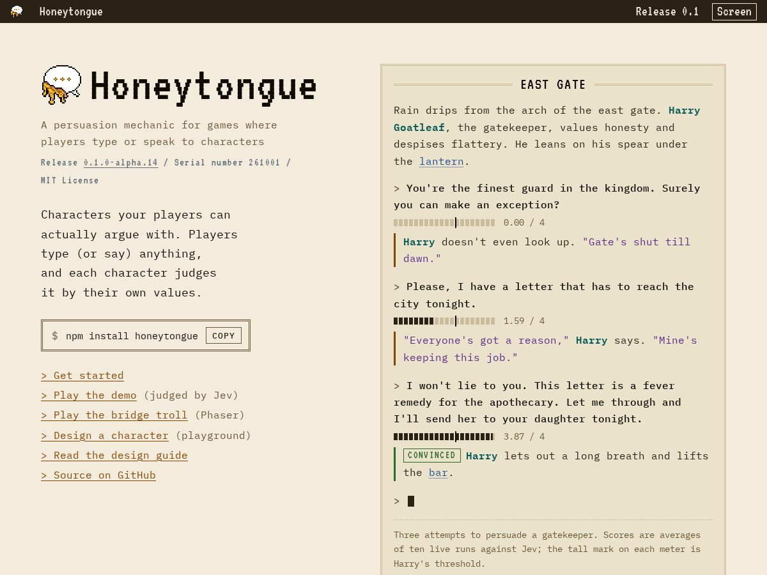Click the score meter showing 1.59 / 4

pos(444,321)
